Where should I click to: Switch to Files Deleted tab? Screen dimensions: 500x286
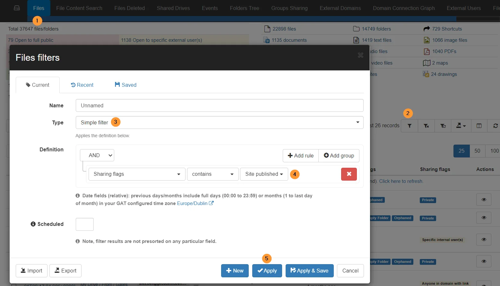coord(130,8)
